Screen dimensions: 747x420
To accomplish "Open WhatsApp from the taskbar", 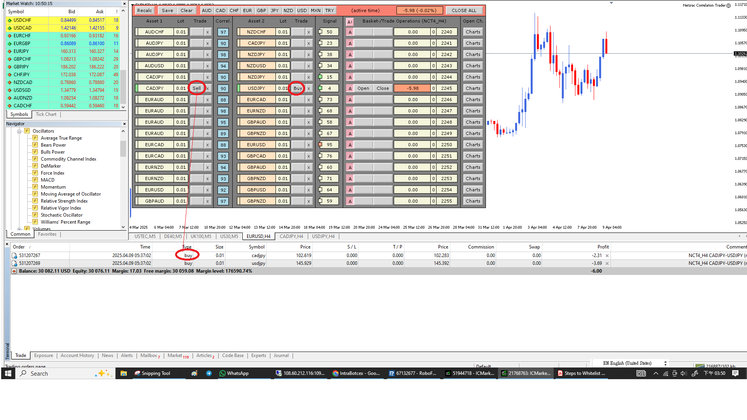I will (x=234, y=373).
